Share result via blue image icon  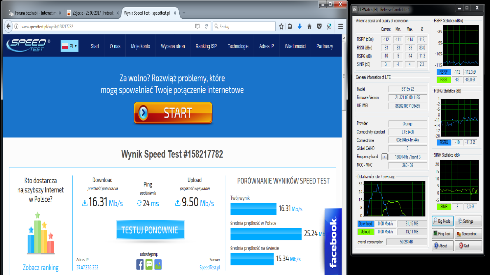158,265
